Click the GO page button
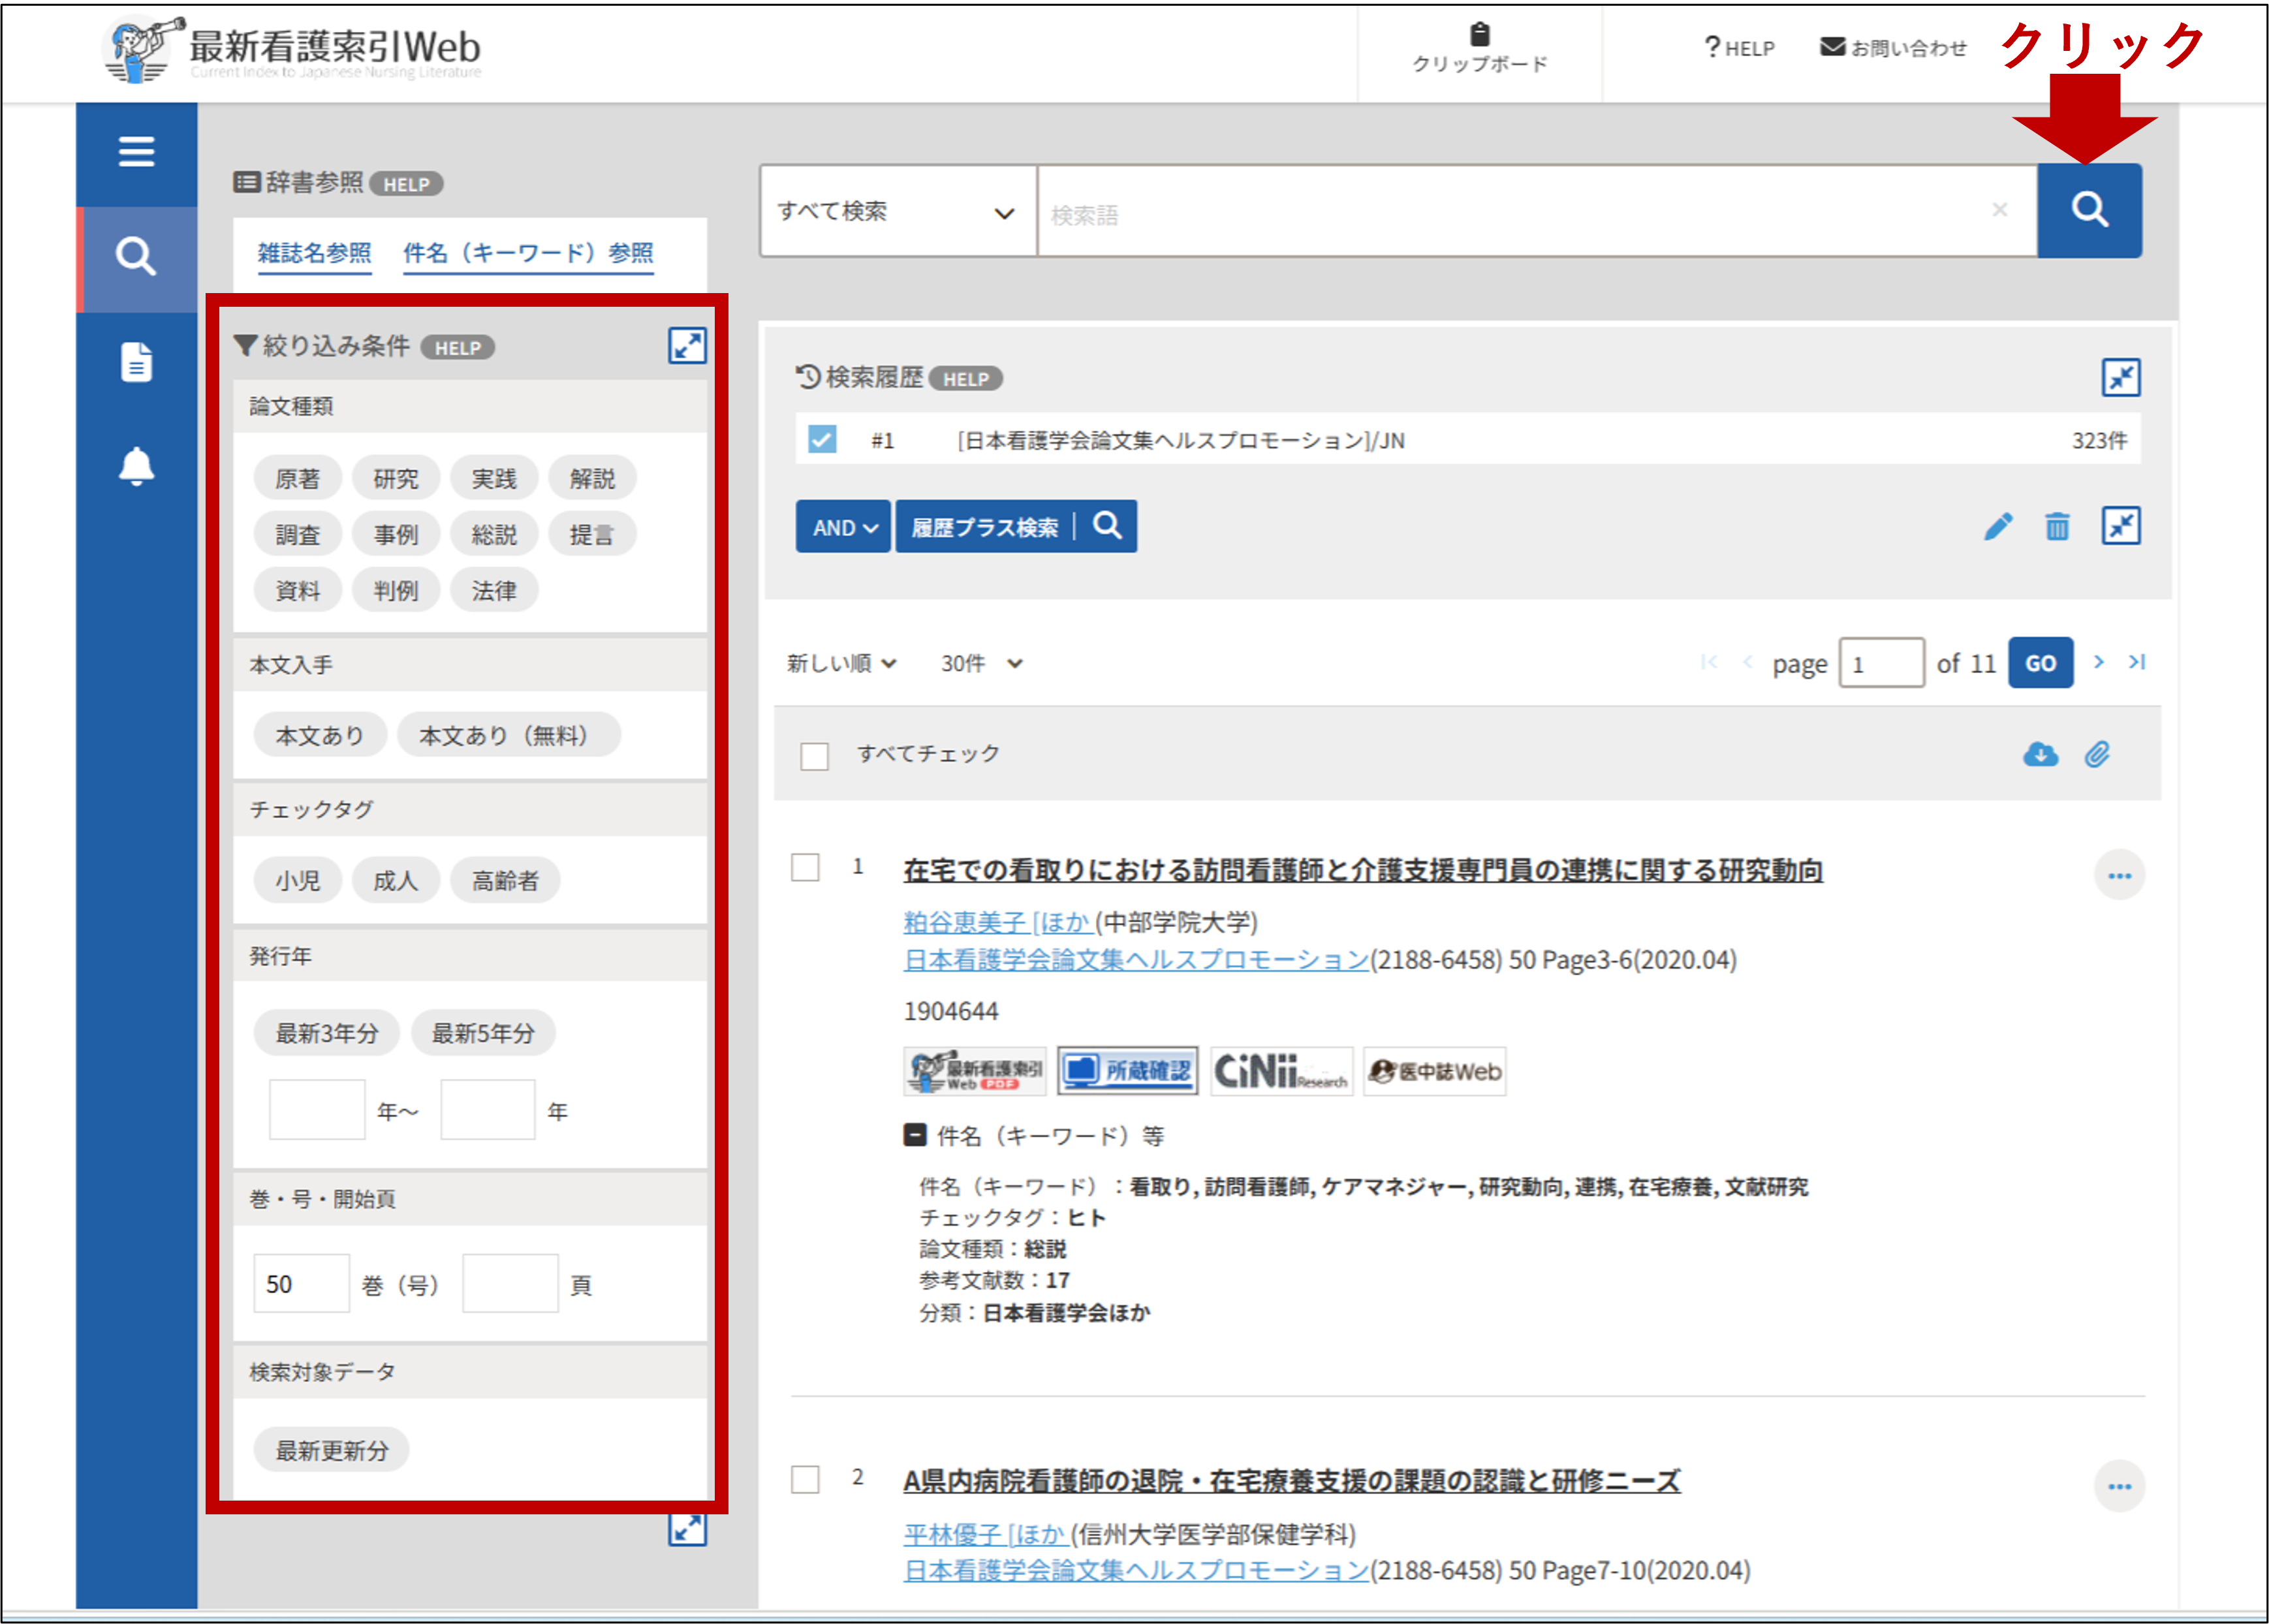 click(x=2040, y=663)
